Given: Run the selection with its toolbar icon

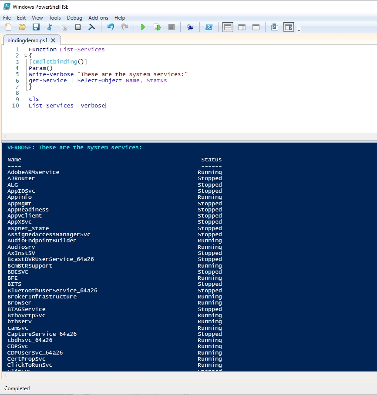Looking at the screenshot, I should click(157, 27).
